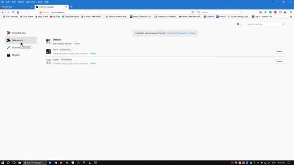Click the add-ons search magnifier icon
Screen dimensions: 294x165
(x=283, y=24)
